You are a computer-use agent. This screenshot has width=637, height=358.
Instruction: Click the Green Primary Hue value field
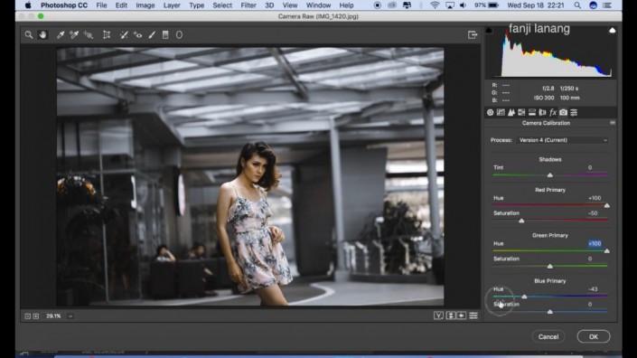click(x=595, y=243)
